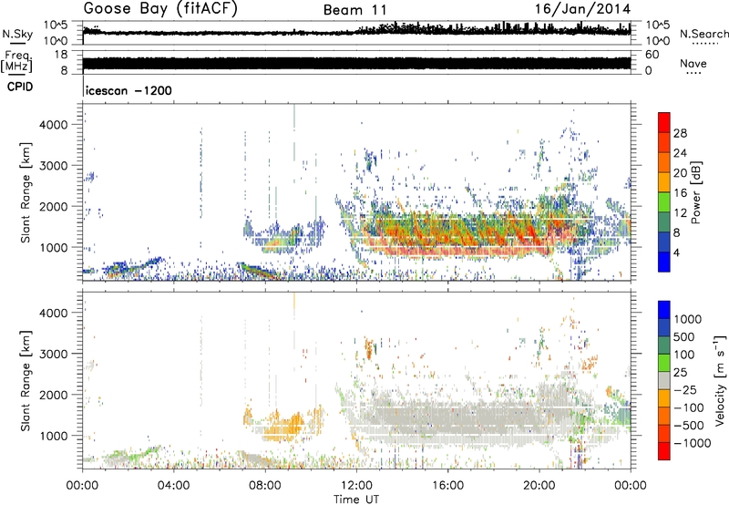The width and height of the screenshot is (729, 505).
Task: Select the 'CPID' row label
Action: (20, 87)
